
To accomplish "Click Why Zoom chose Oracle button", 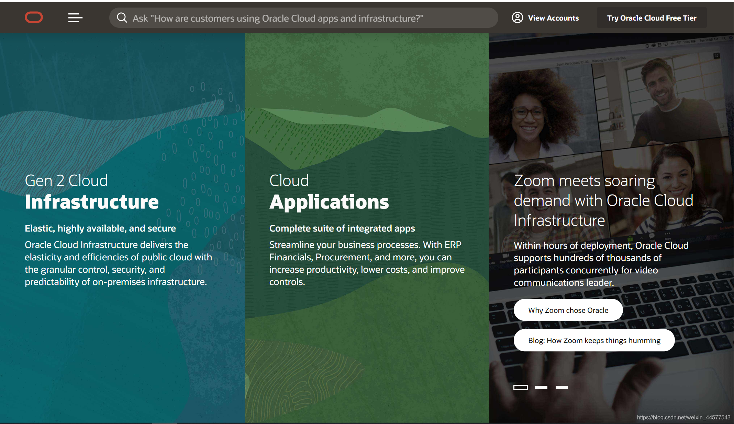I will click(x=568, y=310).
